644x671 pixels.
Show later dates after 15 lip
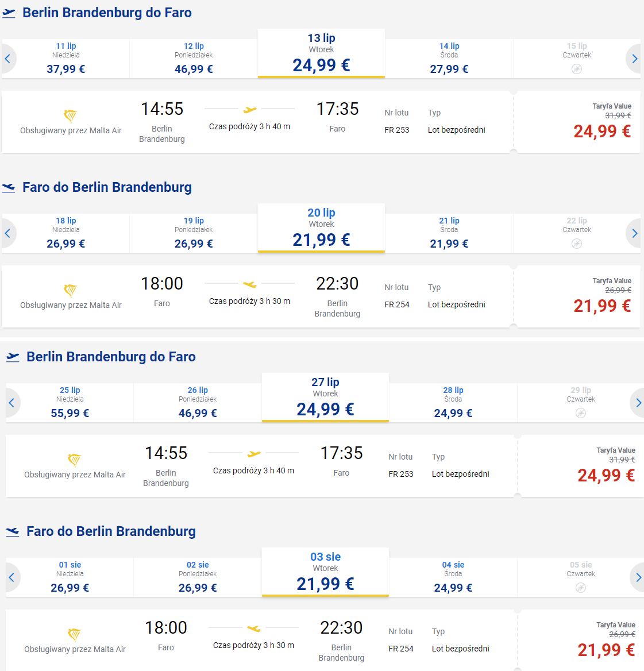pyautogui.click(x=635, y=59)
